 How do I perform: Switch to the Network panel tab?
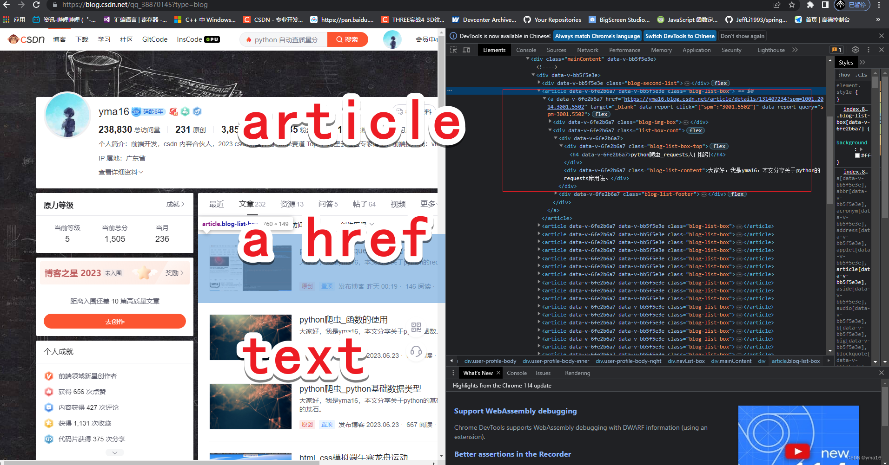(588, 50)
